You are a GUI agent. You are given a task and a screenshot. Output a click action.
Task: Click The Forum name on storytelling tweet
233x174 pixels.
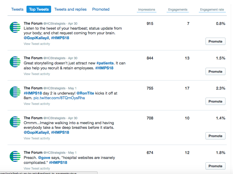point(33,58)
